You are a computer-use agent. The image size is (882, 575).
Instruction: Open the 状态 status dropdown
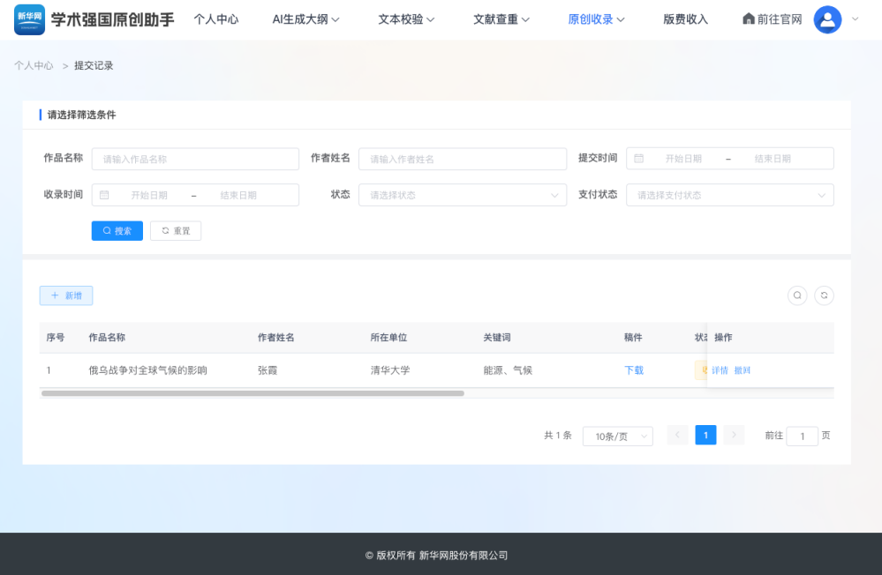(462, 195)
